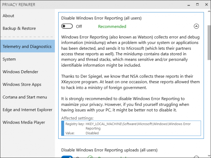This screenshot has width=211, height=158.
Task: Open the About section
Action: (8, 16)
